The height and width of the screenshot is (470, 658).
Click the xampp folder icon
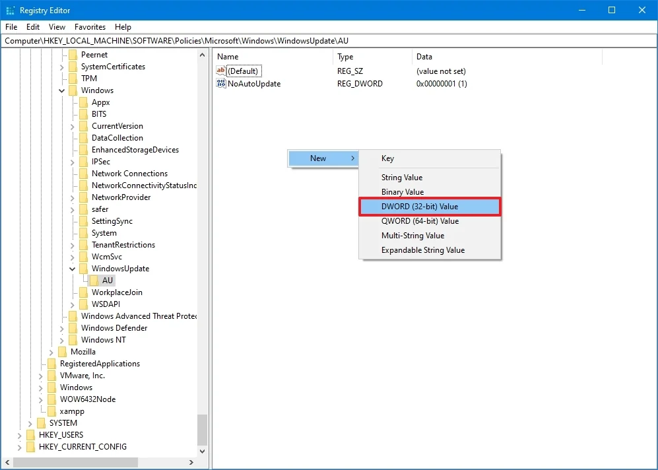pos(52,411)
